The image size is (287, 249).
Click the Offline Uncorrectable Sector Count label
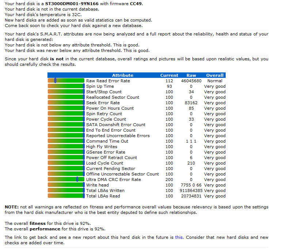tap(122, 174)
